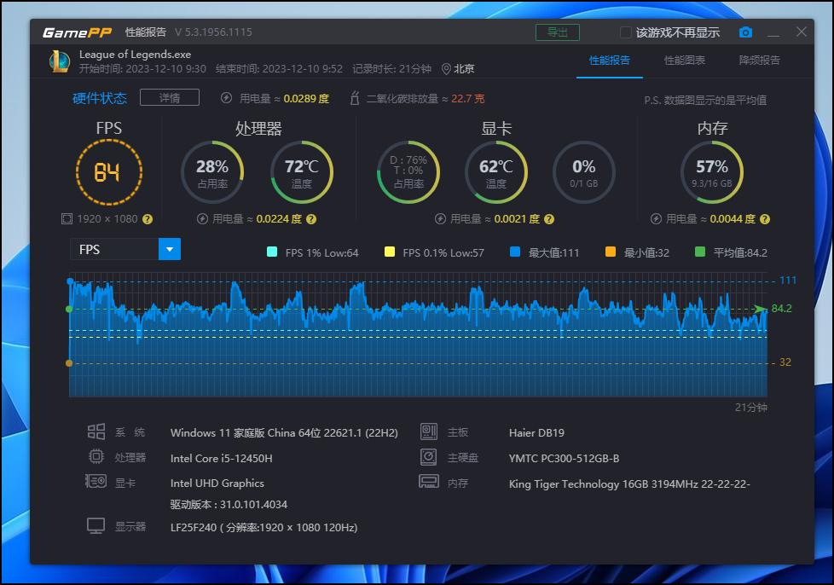The image size is (834, 585).
Task: Click the Haier DB19 motherboard text
Action: pyautogui.click(x=536, y=433)
